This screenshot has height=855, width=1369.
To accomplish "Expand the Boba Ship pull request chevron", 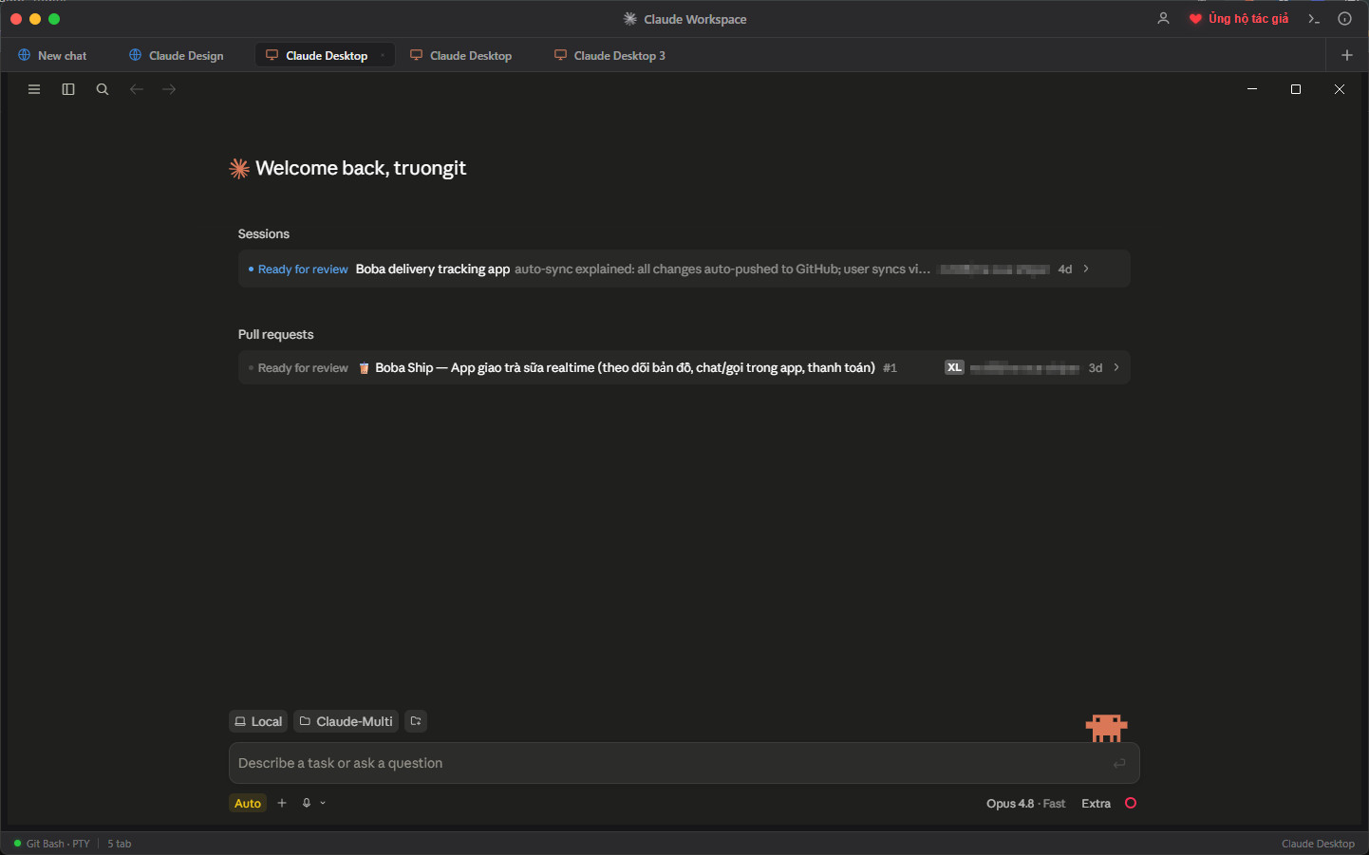I will tap(1116, 367).
